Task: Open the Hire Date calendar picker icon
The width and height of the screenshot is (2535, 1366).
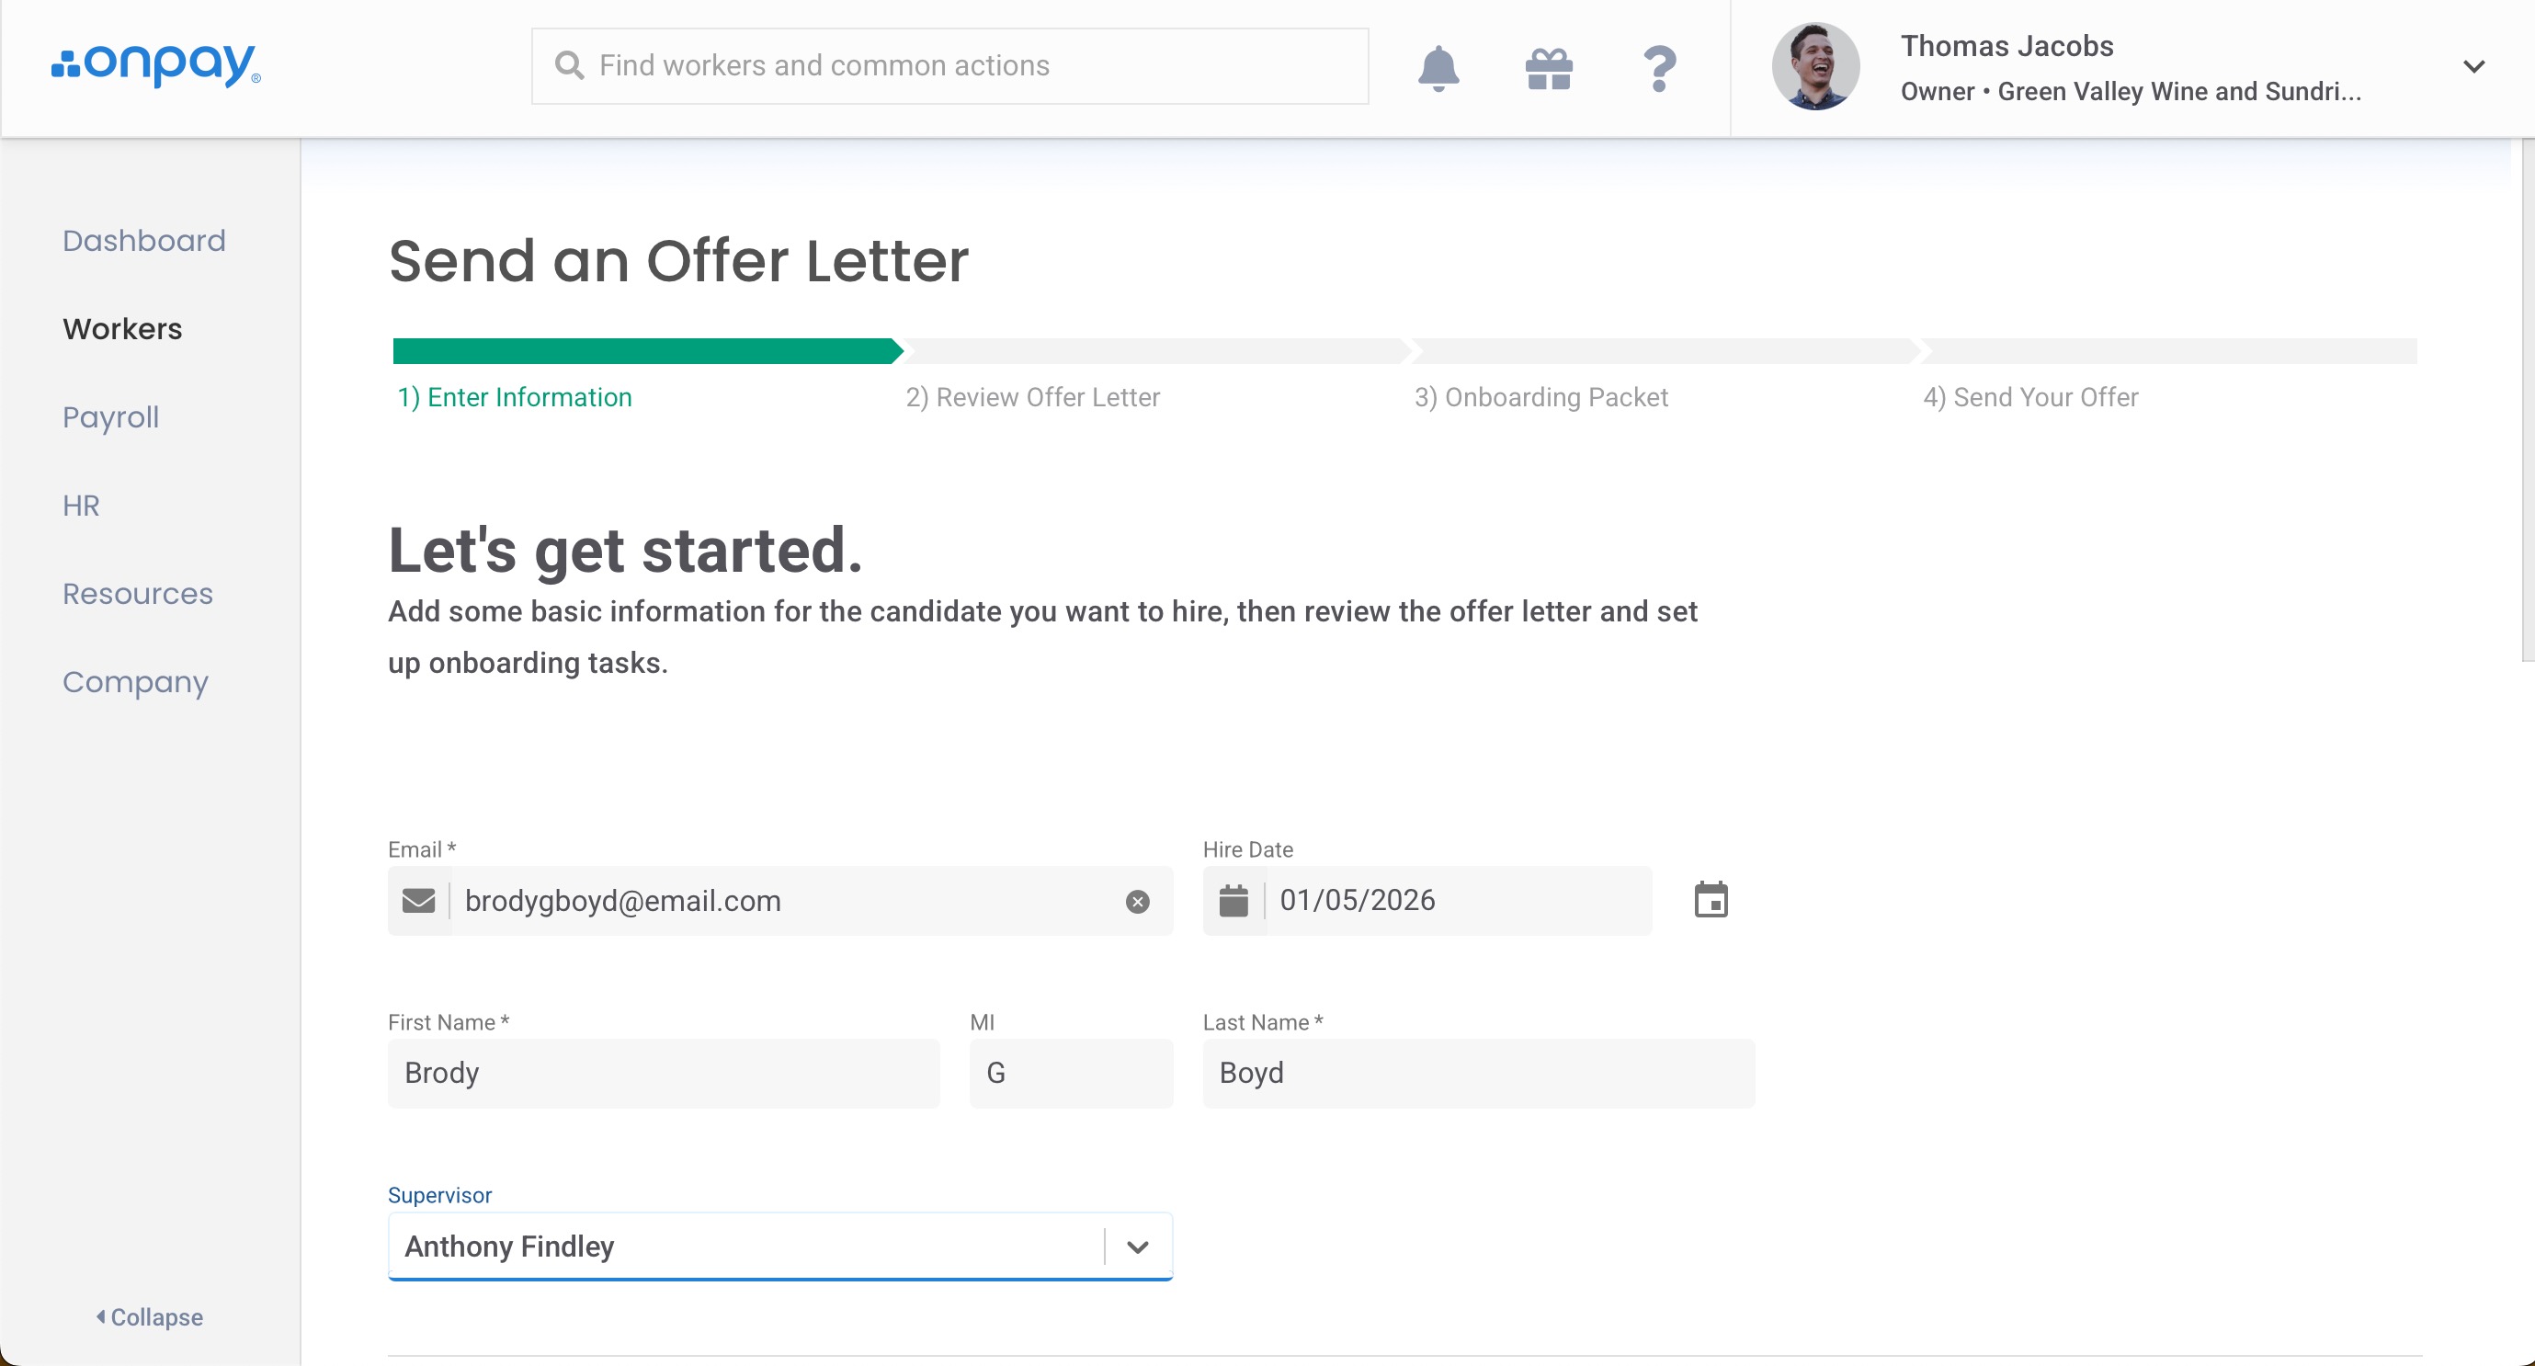Action: 1711,901
